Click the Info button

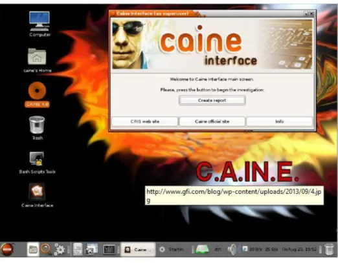[280, 121]
